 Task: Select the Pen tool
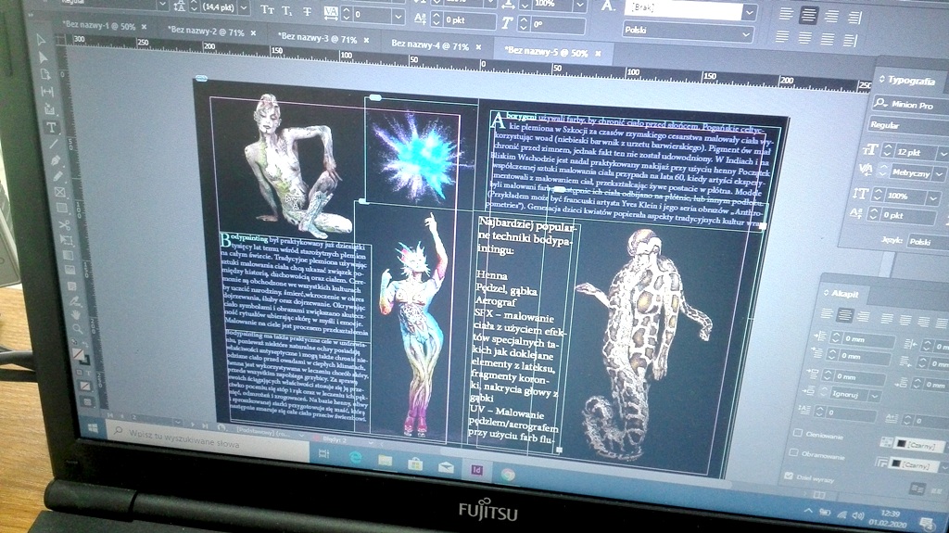point(56,160)
